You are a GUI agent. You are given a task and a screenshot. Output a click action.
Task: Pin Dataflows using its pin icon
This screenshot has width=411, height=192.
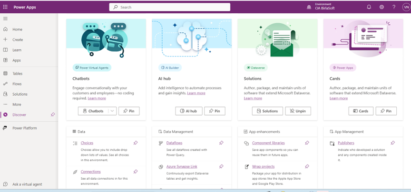point(221,143)
